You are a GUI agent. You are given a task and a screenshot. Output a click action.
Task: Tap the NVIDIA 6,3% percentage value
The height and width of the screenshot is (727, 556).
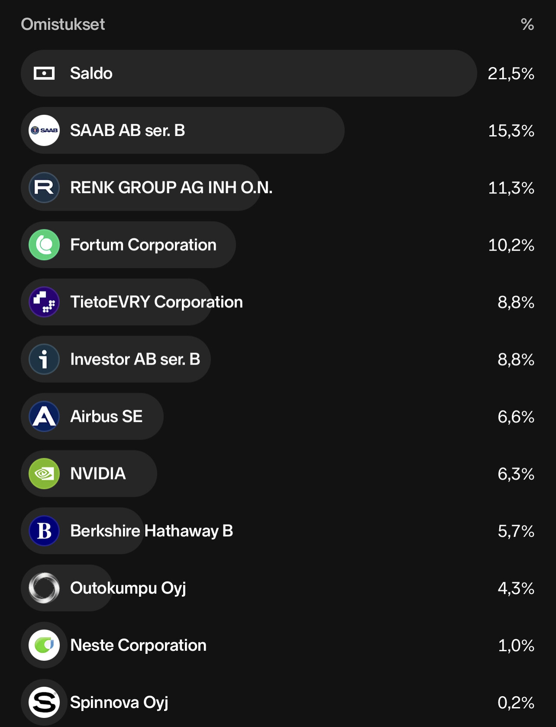coord(516,474)
